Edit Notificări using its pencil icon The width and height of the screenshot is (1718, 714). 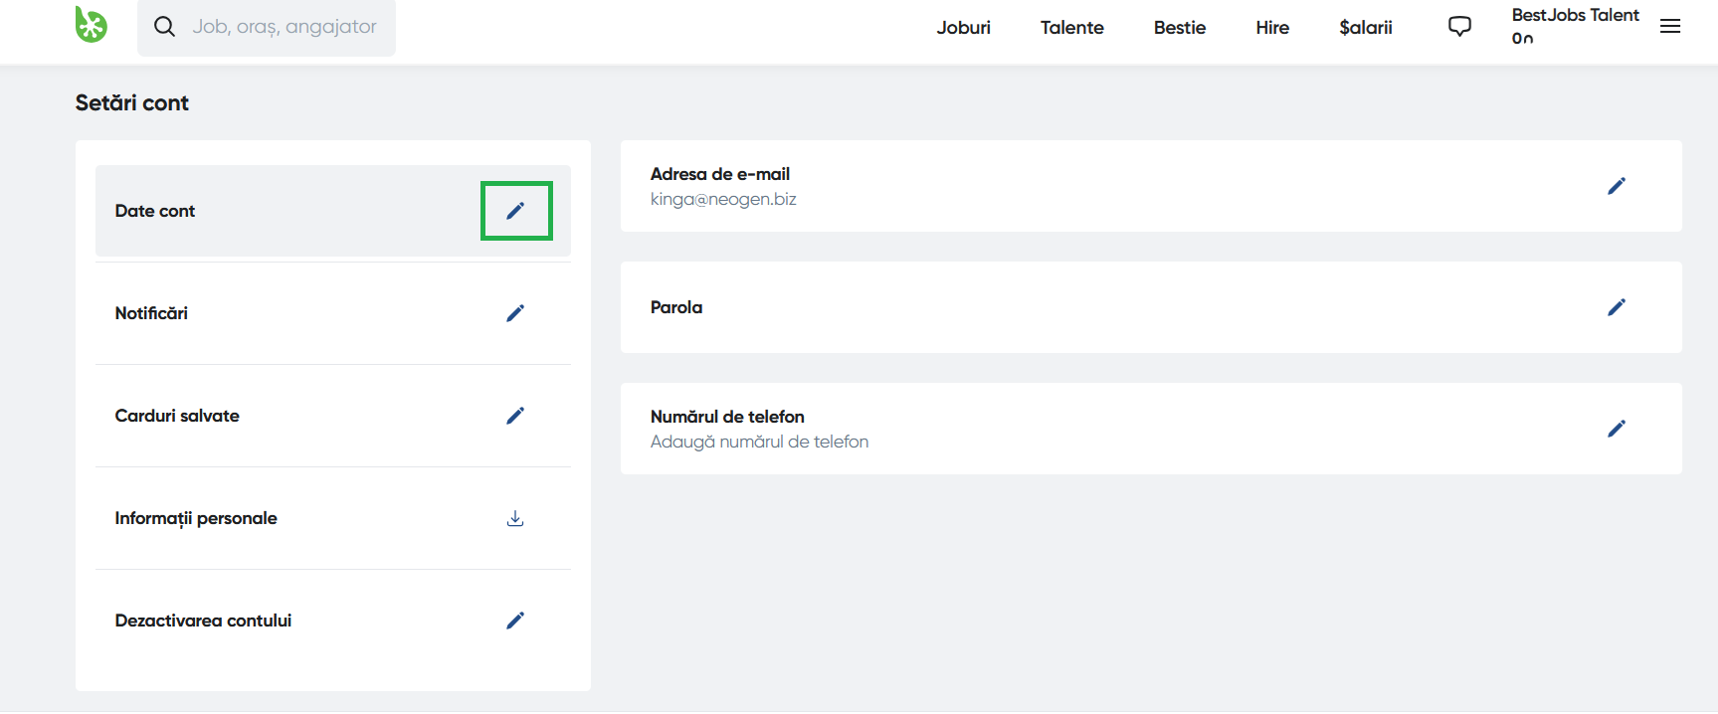(515, 313)
